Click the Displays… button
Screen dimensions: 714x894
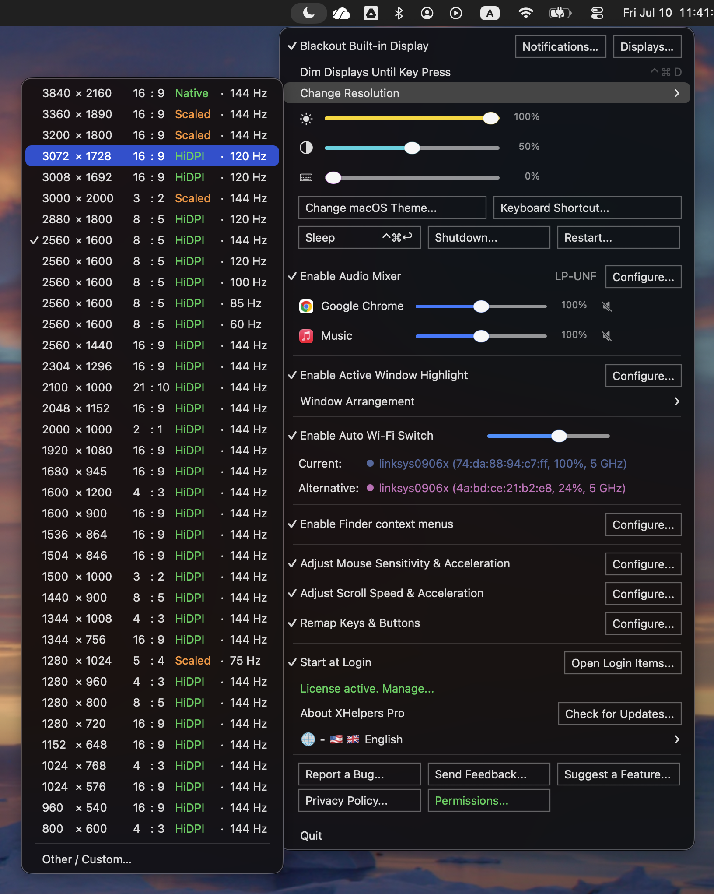tap(647, 46)
